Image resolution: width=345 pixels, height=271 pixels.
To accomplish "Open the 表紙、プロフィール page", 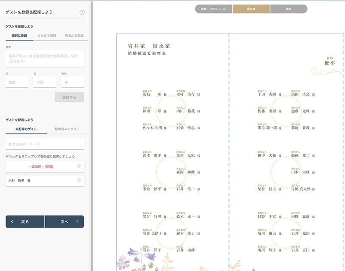I will (x=213, y=9).
